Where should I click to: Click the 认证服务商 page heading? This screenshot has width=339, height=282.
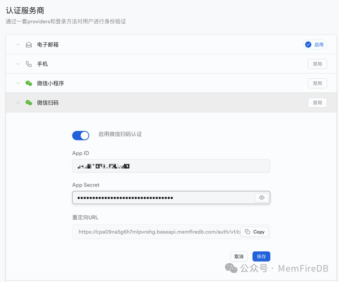(25, 10)
